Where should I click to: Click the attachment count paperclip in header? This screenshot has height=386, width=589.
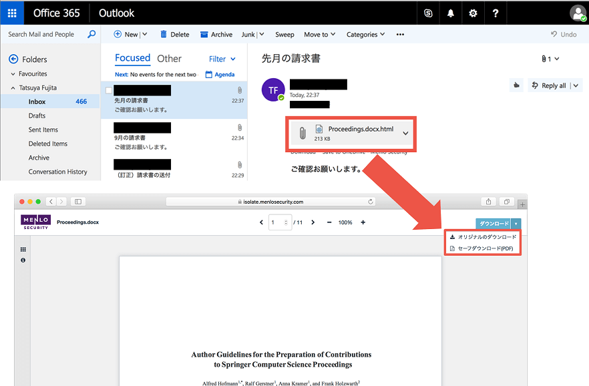[x=544, y=59]
